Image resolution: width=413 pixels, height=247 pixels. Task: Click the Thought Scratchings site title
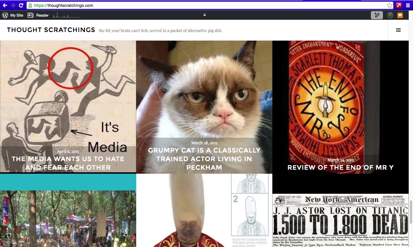pyautogui.click(x=51, y=30)
